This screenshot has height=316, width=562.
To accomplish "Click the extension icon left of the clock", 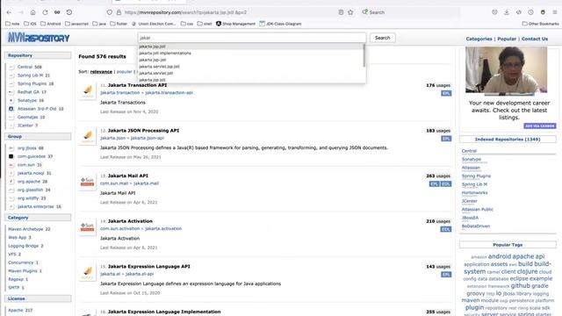I will pos(519,12).
